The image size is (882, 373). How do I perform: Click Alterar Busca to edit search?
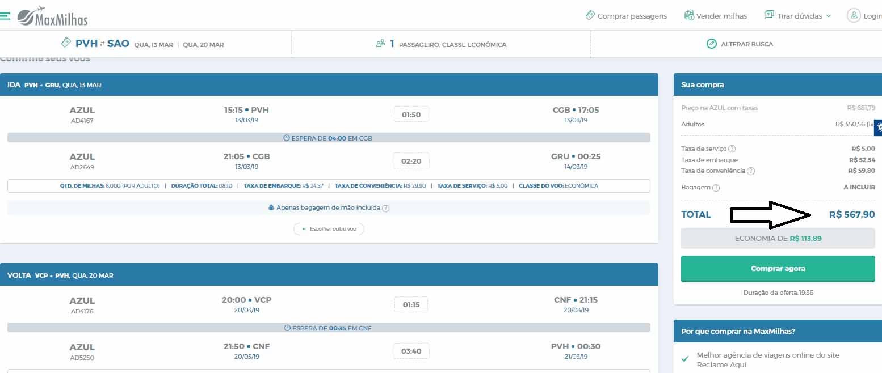tap(746, 44)
